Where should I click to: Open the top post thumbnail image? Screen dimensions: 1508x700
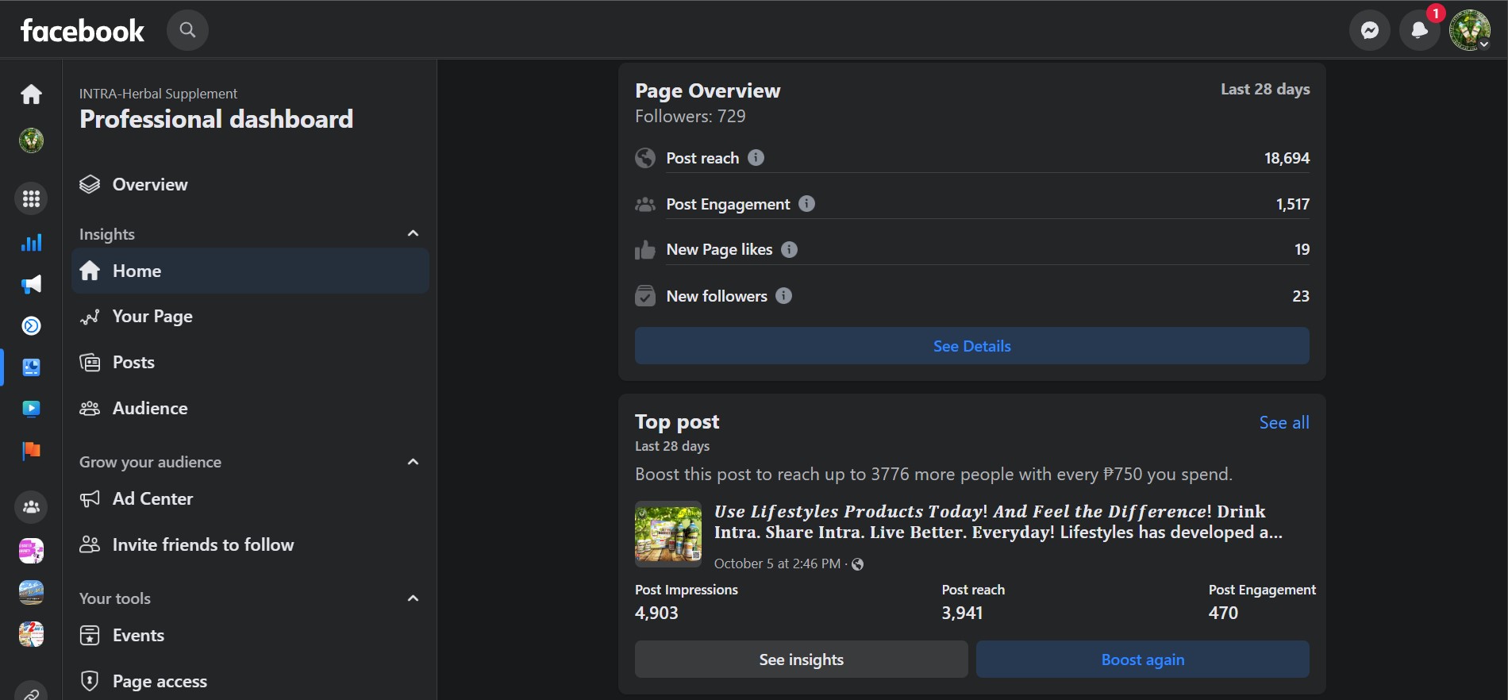668,534
